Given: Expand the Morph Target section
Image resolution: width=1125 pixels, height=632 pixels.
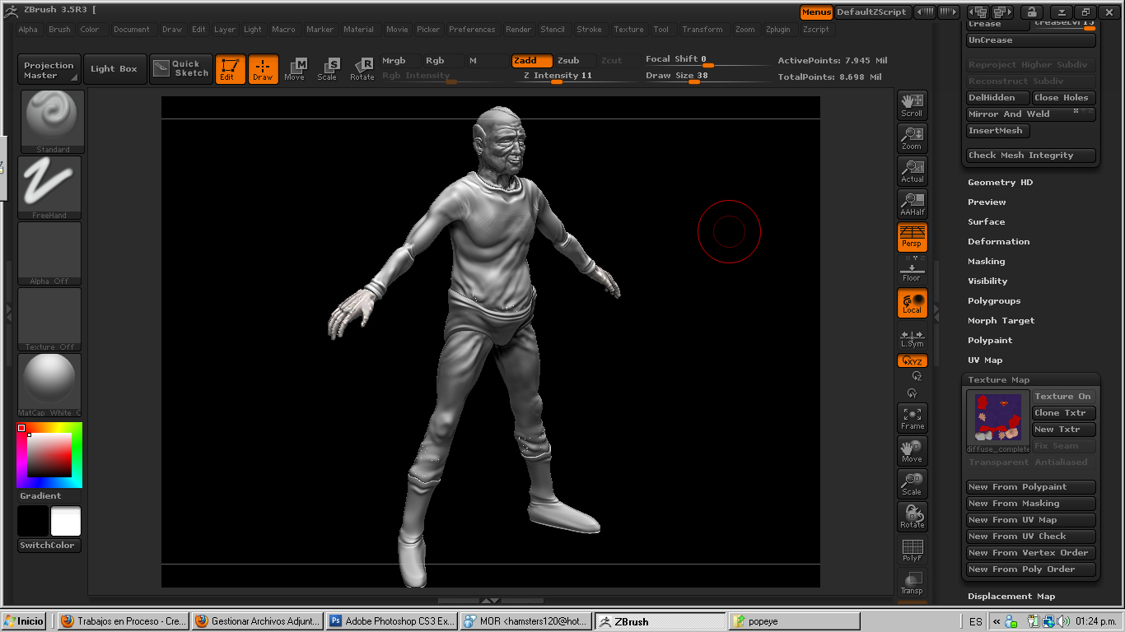Looking at the screenshot, I should click(x=1001, y=321).
